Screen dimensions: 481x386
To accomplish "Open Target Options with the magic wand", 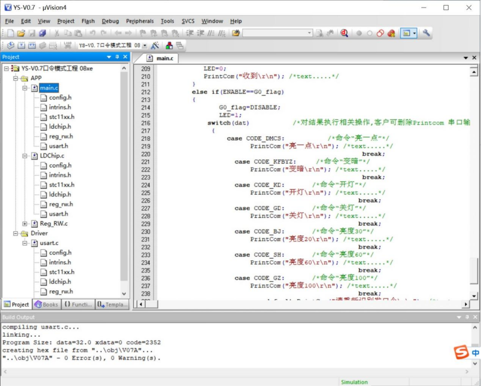I will tap(155, 46).
